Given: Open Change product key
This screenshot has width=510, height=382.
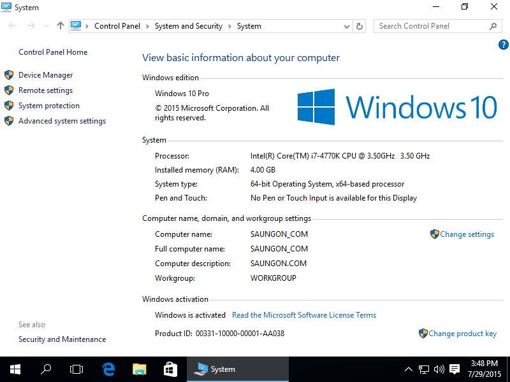Looking at the screenshot, I should 462,333.
